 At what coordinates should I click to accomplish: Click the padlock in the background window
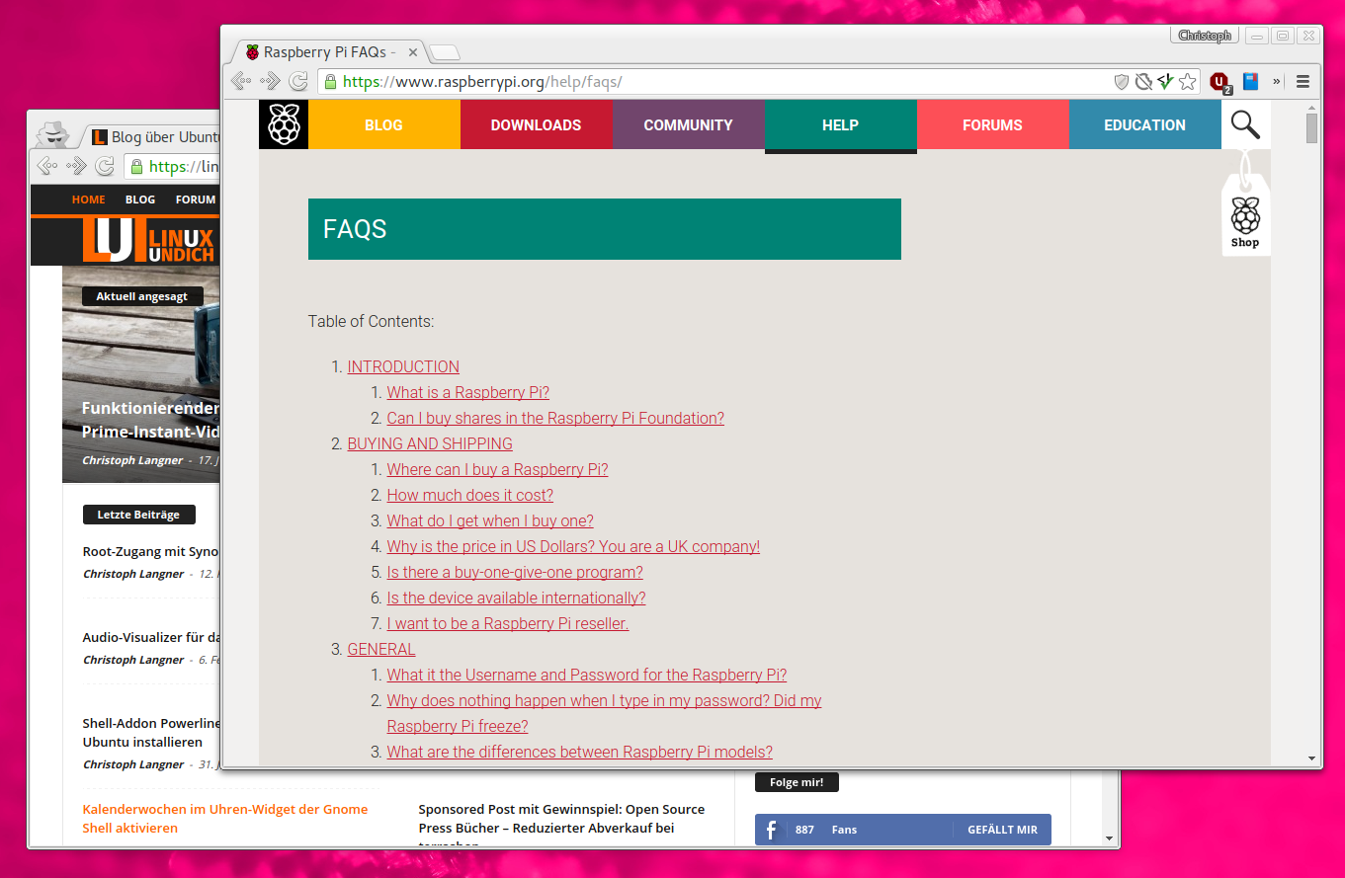[136, 167]
